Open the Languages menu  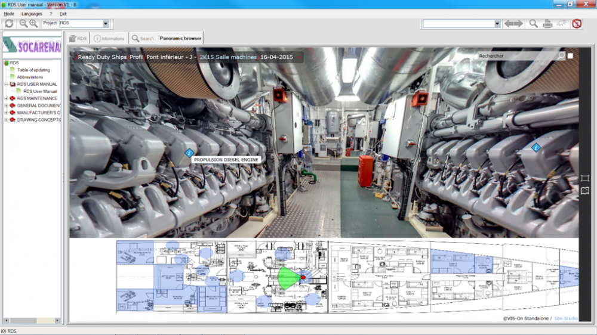click(x=32, y=14)
